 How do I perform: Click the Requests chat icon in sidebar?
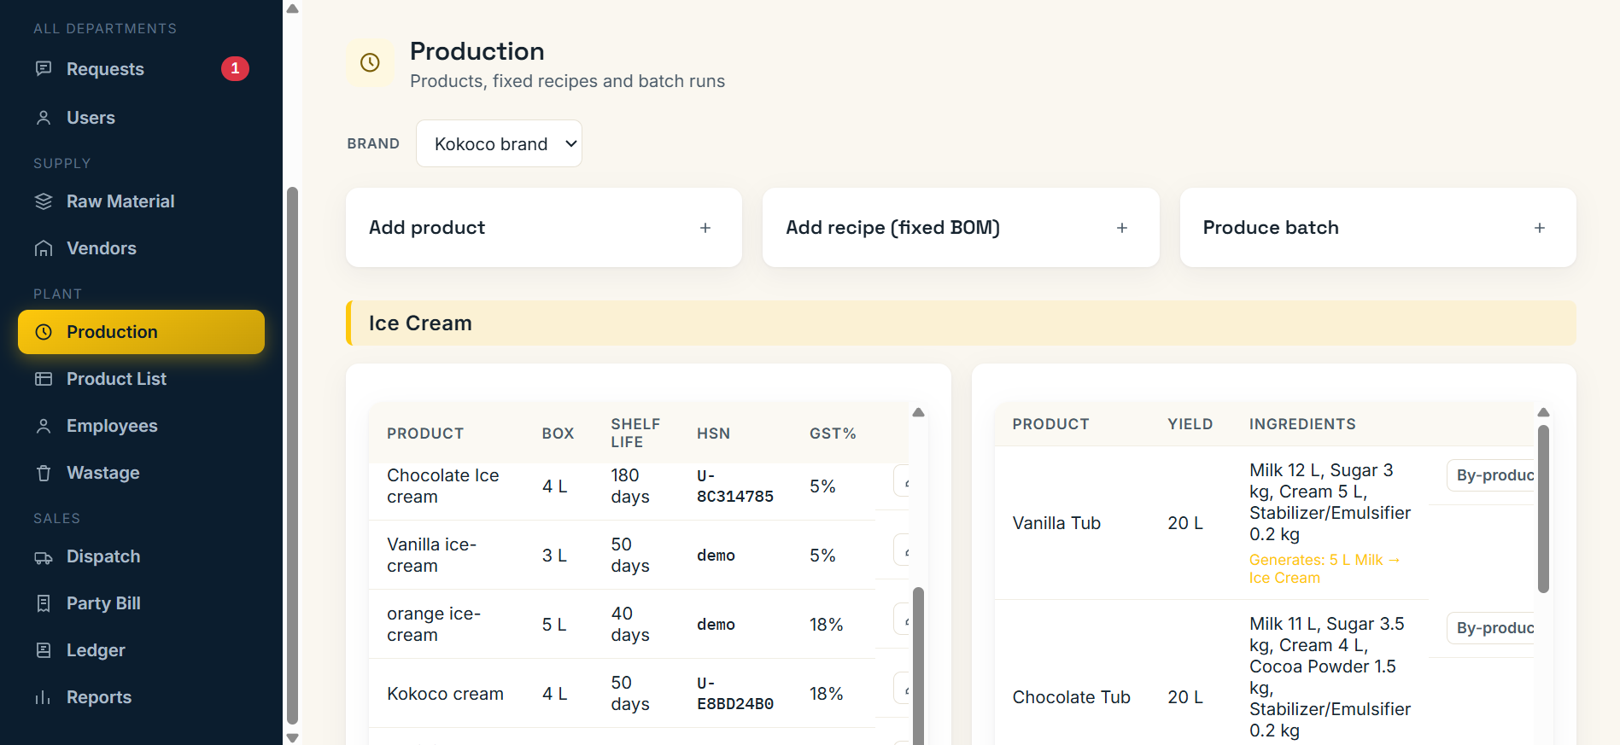(x=44, y=68)
